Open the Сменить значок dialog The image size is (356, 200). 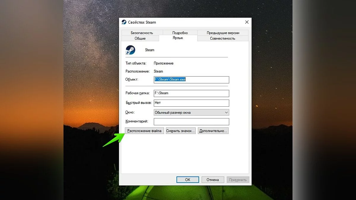pyautogui.click(x=180, y=131)
